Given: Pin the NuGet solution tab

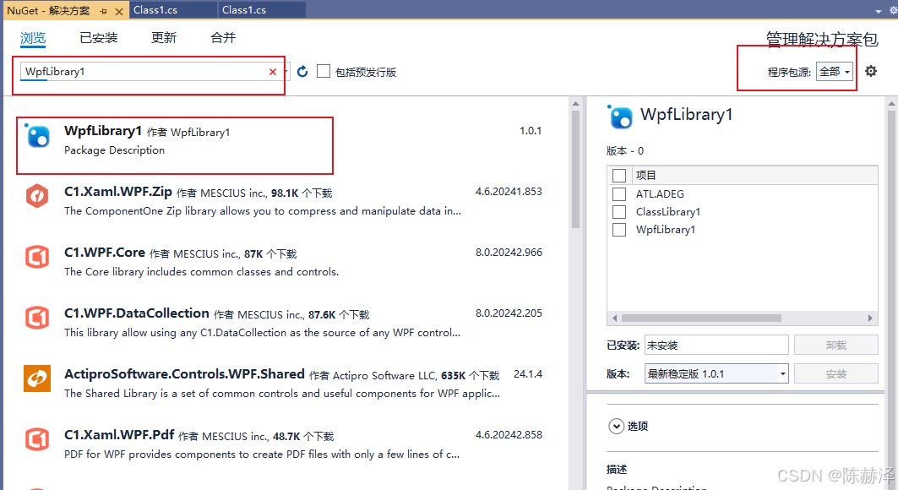Looking at the screenshot, I should [x=104, y=11].
